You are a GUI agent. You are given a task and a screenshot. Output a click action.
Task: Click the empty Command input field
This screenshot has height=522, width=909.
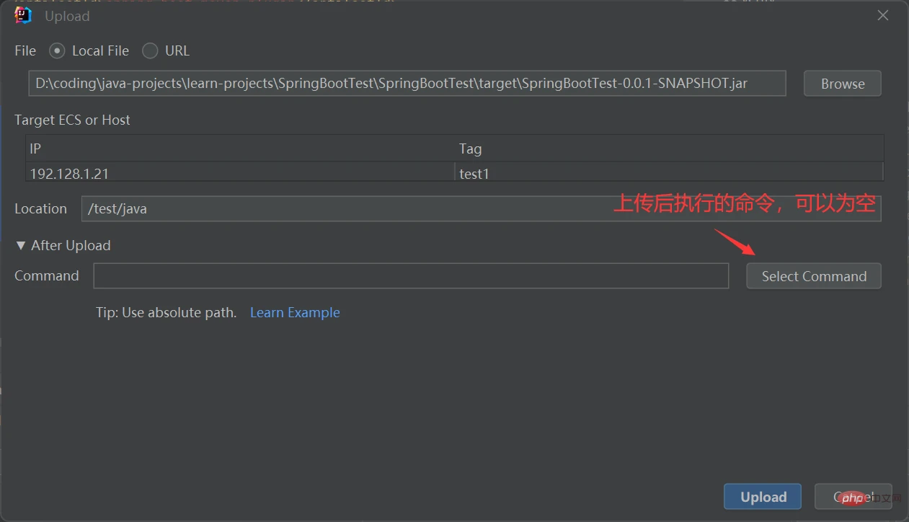(x=411, y=275)
